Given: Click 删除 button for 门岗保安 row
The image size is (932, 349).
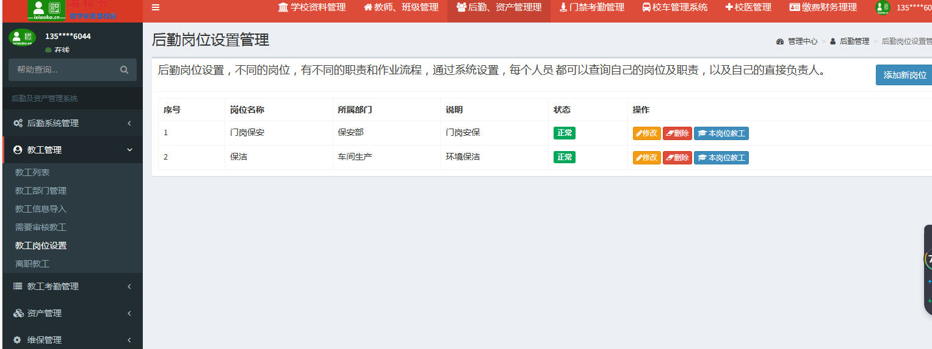Looking at the screenshot, I should [x=677, y=133].
